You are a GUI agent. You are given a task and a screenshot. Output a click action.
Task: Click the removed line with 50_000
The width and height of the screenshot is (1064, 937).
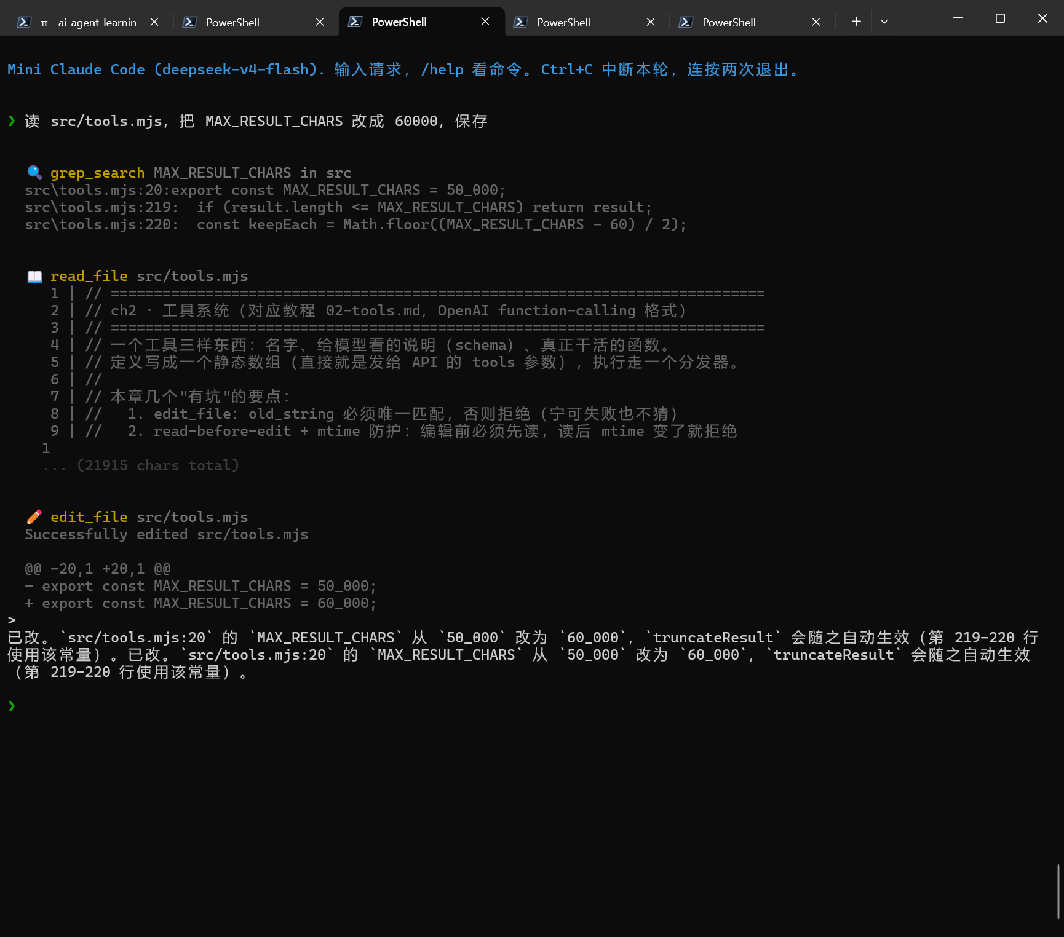tap(200, 586)
